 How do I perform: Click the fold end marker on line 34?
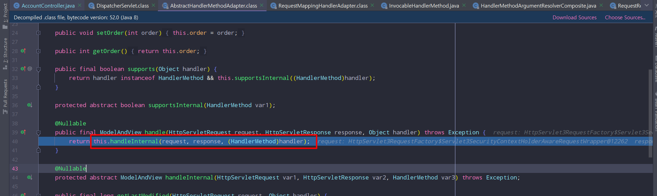(39, 87)
